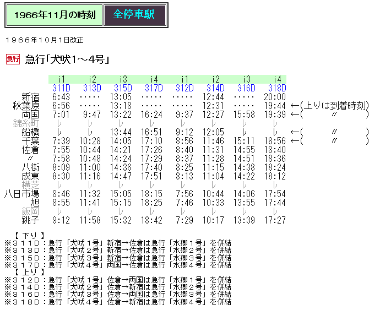
Task: Click the 11:00 Yachimata time for 313D
Action: pos(90,167)
